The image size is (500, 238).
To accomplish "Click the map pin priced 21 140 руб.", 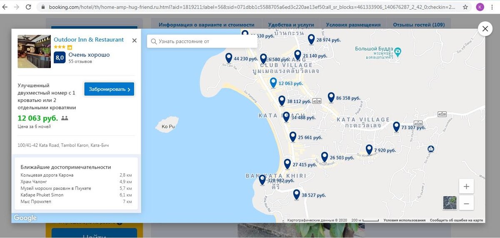I will coord(297,55).
